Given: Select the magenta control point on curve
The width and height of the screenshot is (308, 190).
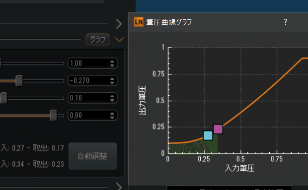Looking at the screenshot, I should coord(218,129).
